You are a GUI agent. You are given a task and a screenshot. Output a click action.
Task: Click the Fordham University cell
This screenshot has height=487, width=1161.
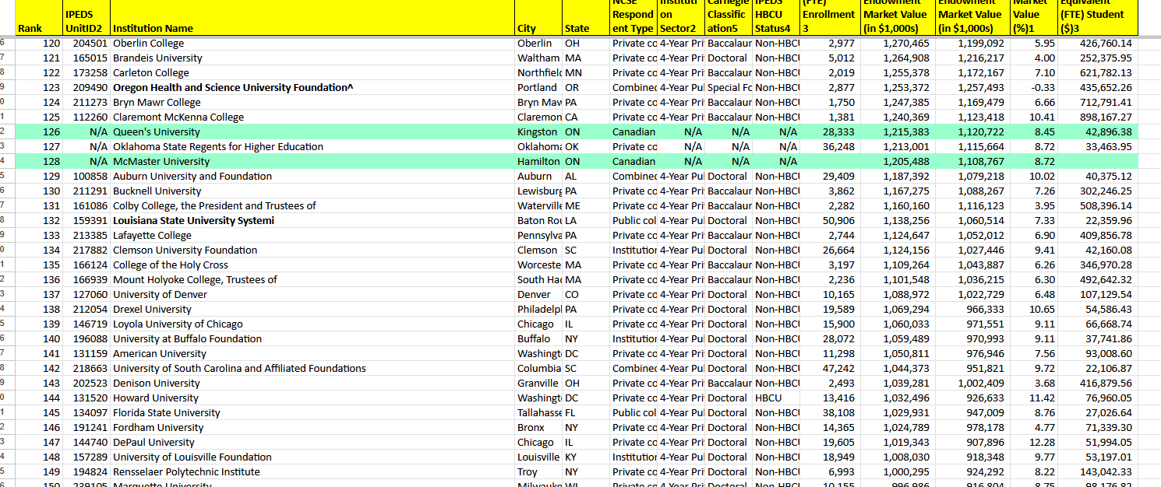(x=312, y=428)
